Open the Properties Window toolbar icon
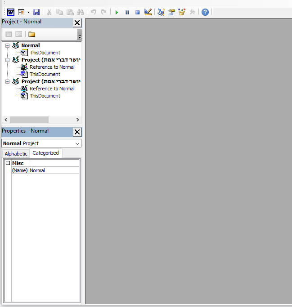The height and width of the screenshot is (307, 292). tap(171, 12)
